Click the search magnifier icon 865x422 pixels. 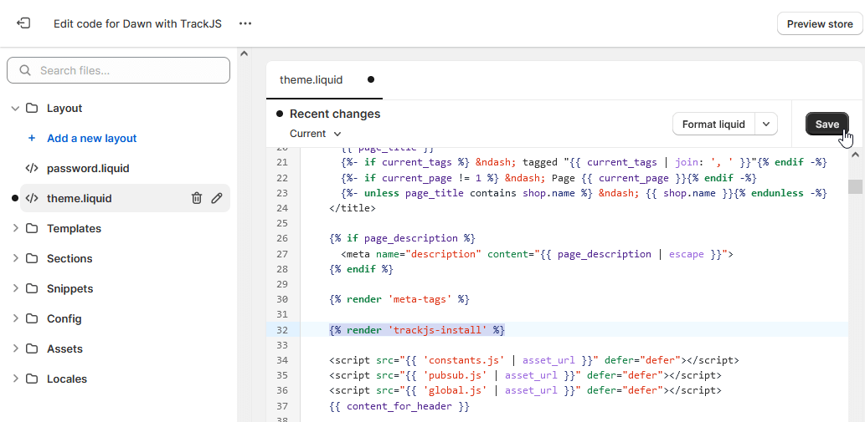click(x=24, y=70)
